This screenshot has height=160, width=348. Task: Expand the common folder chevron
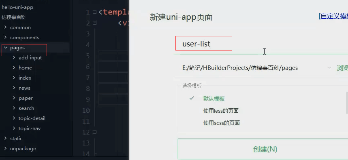6,27
